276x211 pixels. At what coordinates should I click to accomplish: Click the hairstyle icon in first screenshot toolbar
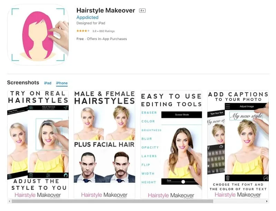point(66,175)
